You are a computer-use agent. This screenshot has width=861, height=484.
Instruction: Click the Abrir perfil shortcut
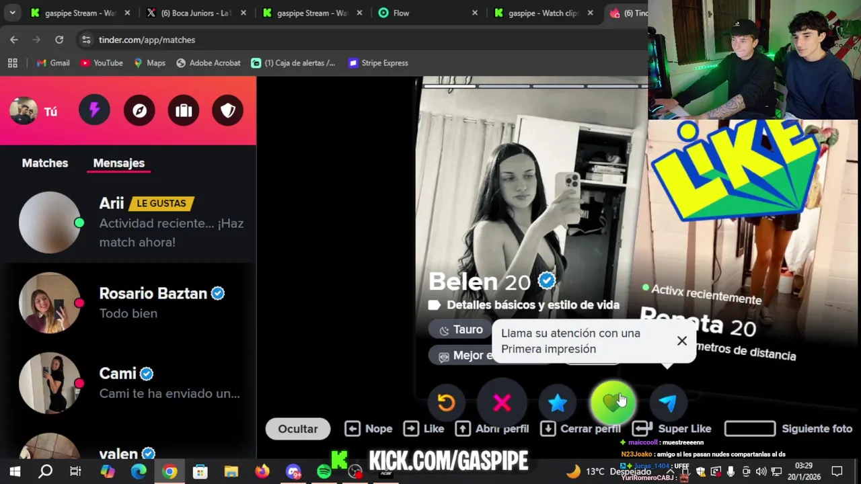[x=492, y=429]
